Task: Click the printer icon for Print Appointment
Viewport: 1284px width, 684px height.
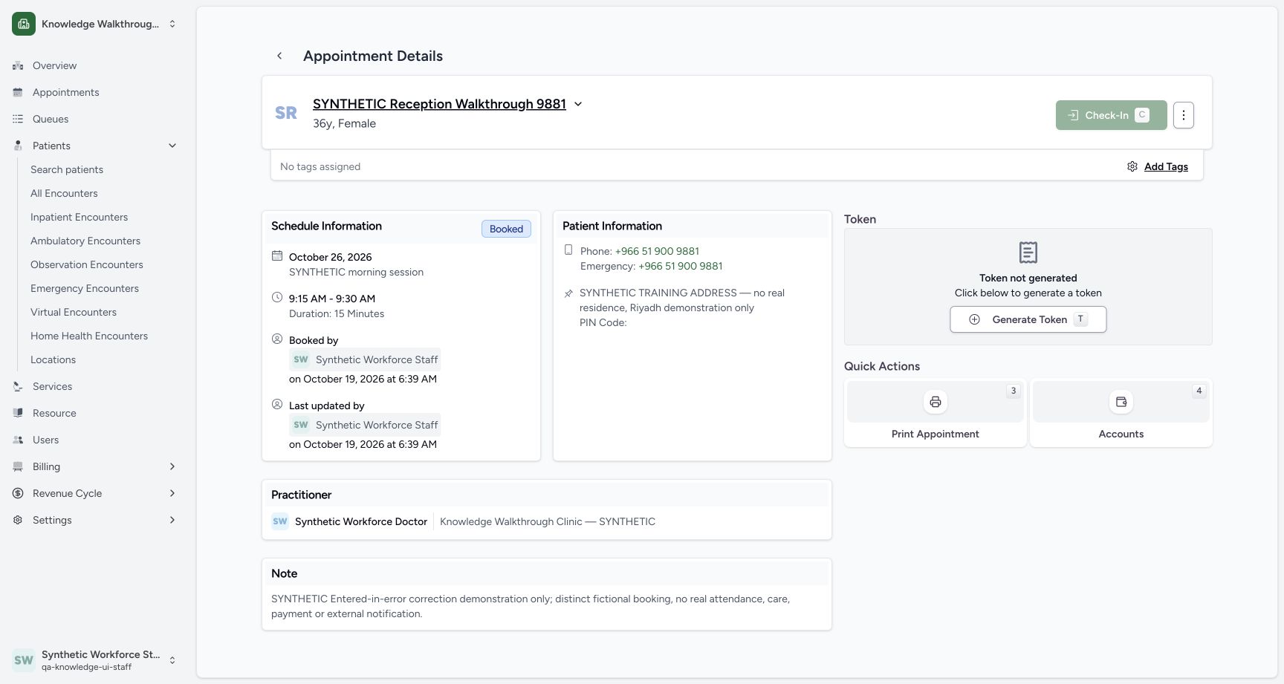Action: [936, 402]
